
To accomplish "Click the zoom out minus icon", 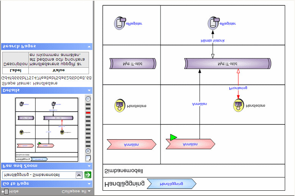I will coord(88,99).
